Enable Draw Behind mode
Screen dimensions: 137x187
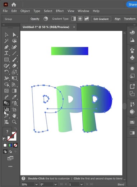coord(10,152)
